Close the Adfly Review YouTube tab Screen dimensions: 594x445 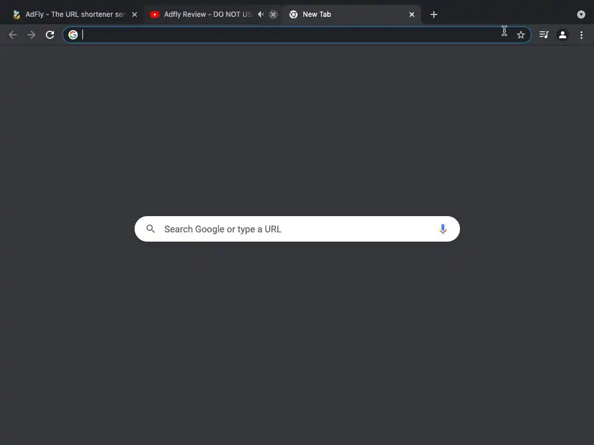[x=273, y=14]
